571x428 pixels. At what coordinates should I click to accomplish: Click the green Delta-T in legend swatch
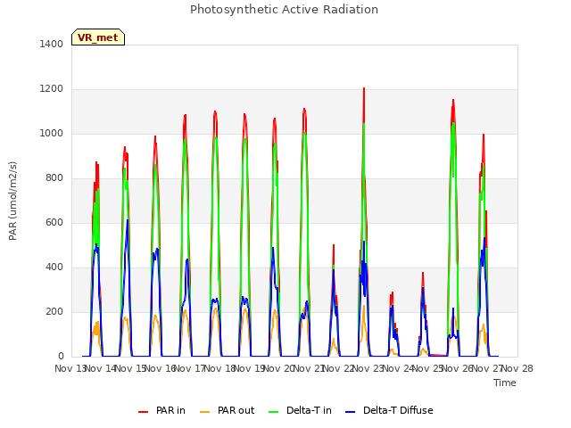point(274,411)
